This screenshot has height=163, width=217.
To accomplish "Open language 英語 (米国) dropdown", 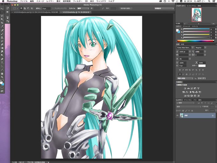I will [185, 78].
